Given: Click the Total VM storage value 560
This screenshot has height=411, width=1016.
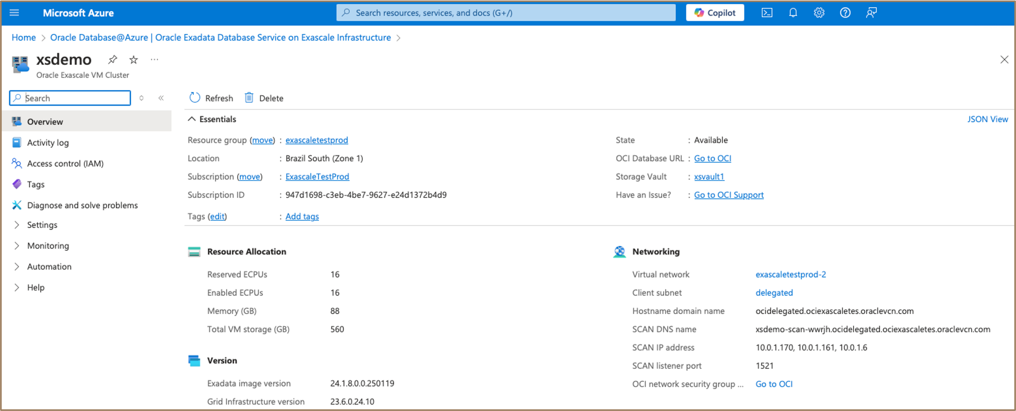Looking at the screenshot, I should 337,329.
